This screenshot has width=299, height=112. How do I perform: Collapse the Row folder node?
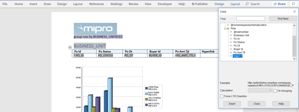coord(225,28)
